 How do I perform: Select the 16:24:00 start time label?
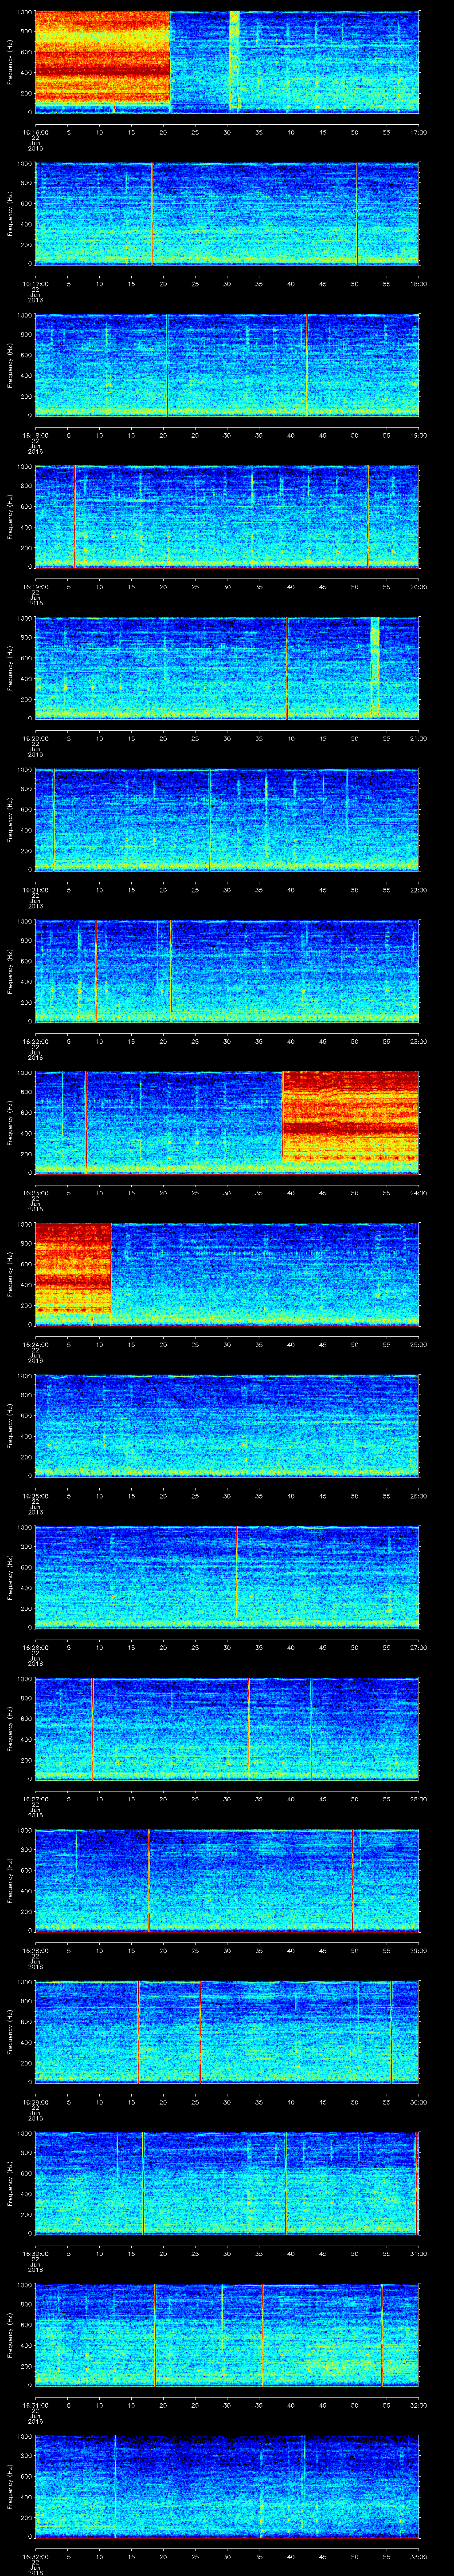tap(35, 1344)
